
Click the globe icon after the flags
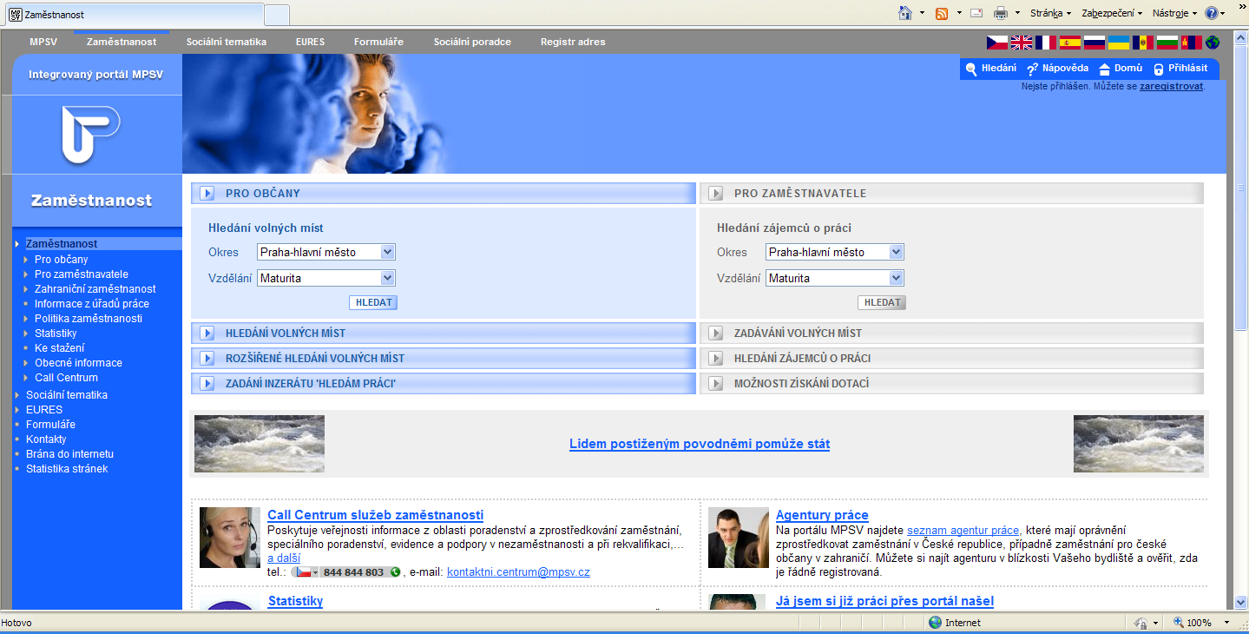(1213, 42)
